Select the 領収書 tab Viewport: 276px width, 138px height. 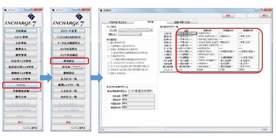(151, 22)
